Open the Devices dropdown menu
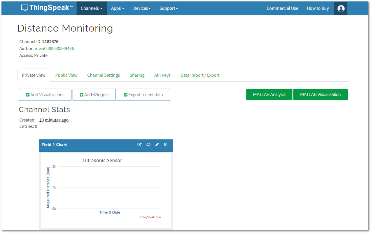Image resolution: width=371 pixels, height=233 pixels. [x=142, y=8]
